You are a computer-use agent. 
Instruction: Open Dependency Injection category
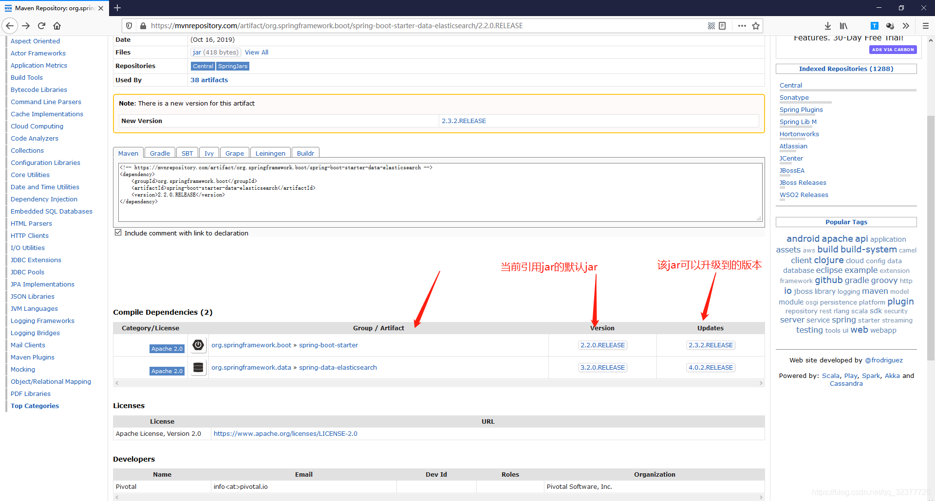pyautogui.click(x=44, y=199)
